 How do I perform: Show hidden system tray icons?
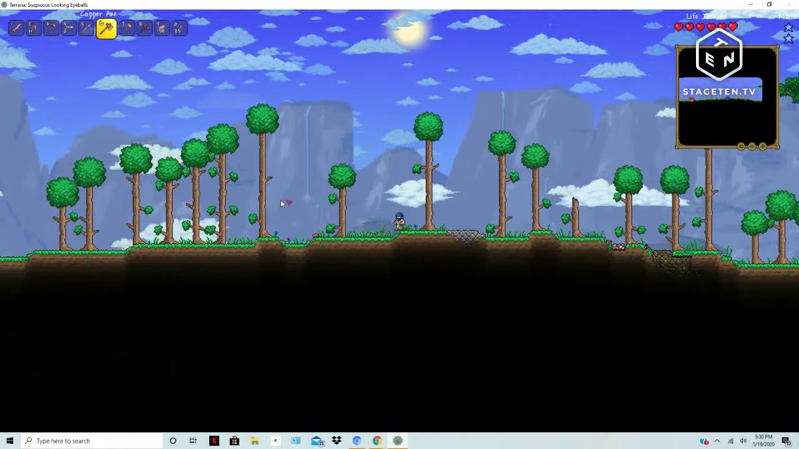click(x=717, y=441)
